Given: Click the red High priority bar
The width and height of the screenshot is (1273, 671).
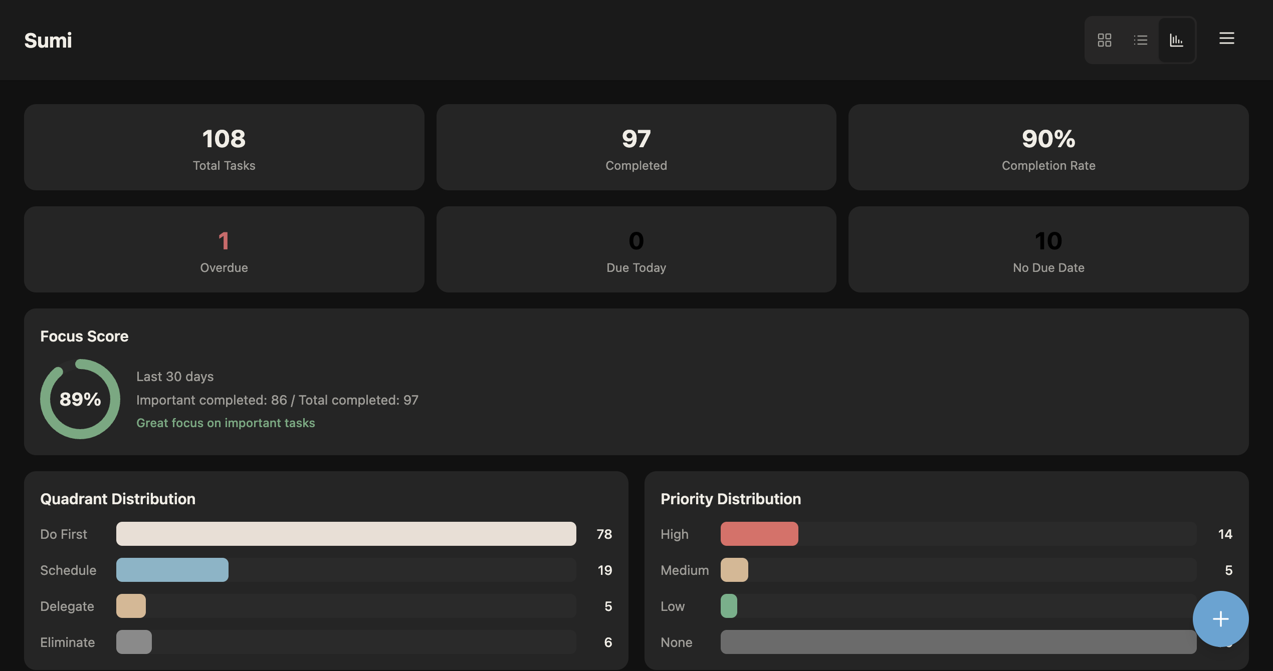Looking at the screenshot, I should (759, 534).
